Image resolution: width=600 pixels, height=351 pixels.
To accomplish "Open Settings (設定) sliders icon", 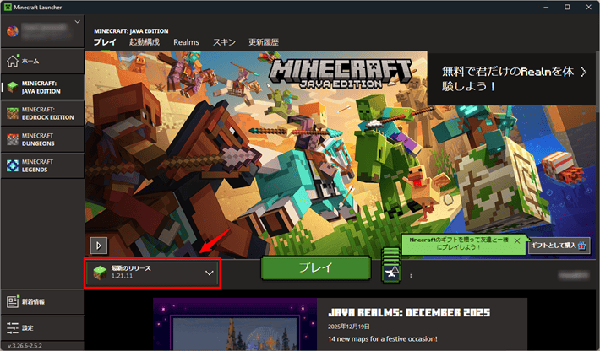I will [x=12, y=327].
